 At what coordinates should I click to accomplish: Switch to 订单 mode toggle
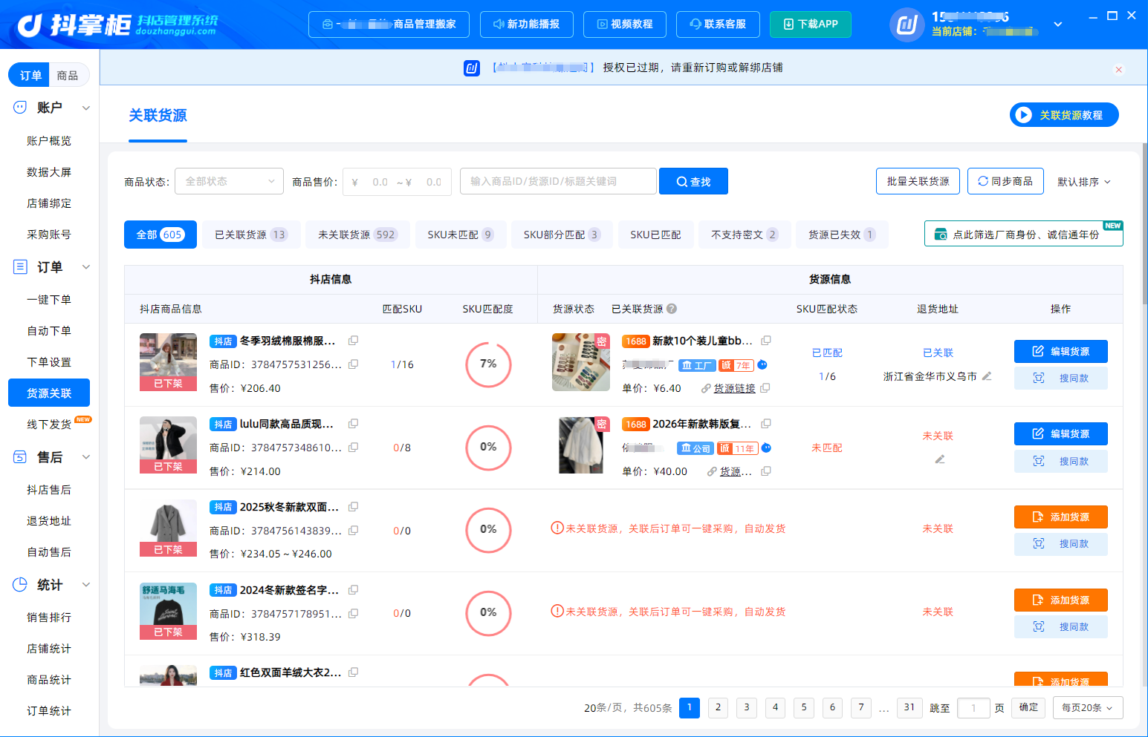(x=30, y=75)
